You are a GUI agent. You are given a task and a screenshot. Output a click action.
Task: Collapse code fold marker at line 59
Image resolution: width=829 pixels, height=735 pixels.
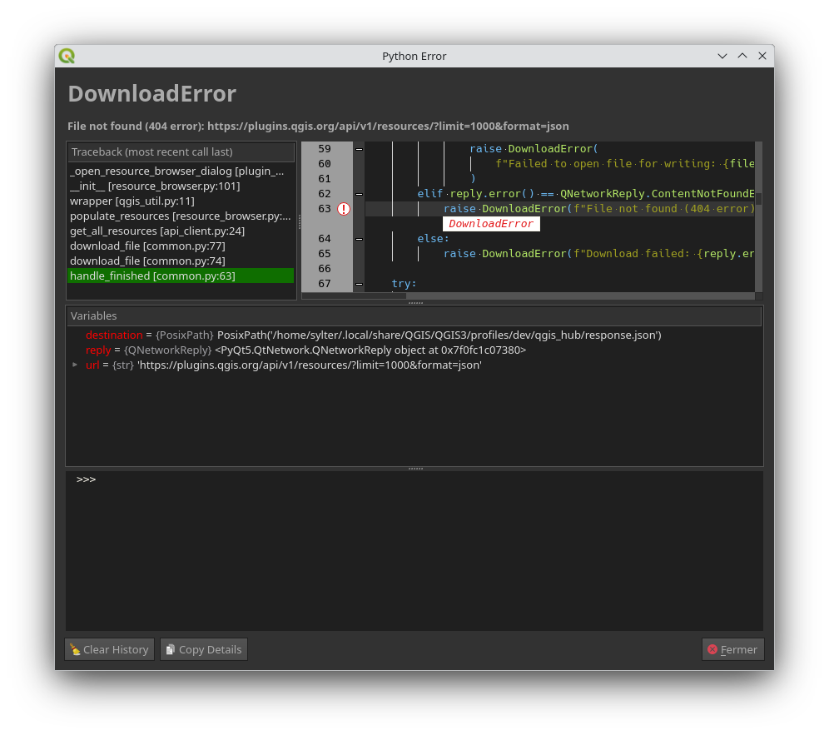pos(359,149)
